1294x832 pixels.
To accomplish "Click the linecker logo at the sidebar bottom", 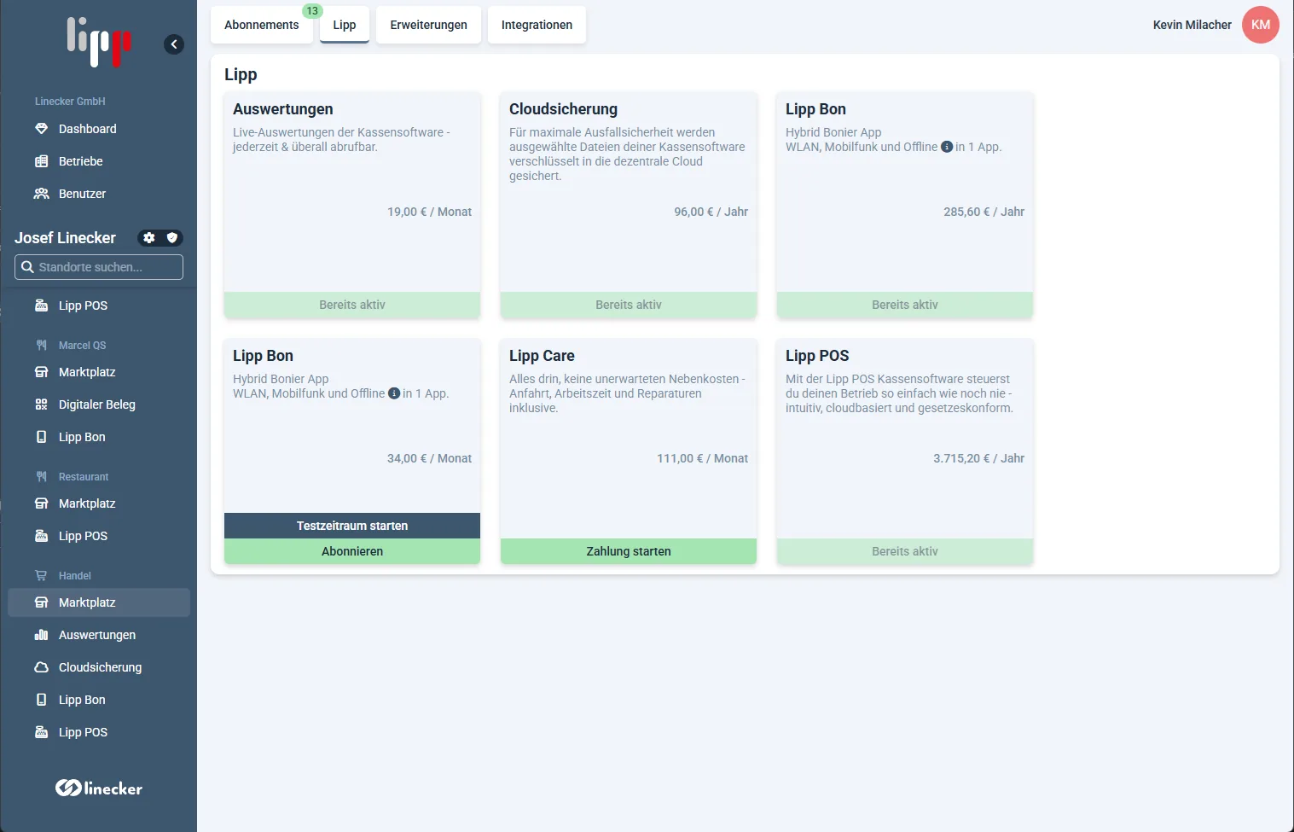I will 99,788.
